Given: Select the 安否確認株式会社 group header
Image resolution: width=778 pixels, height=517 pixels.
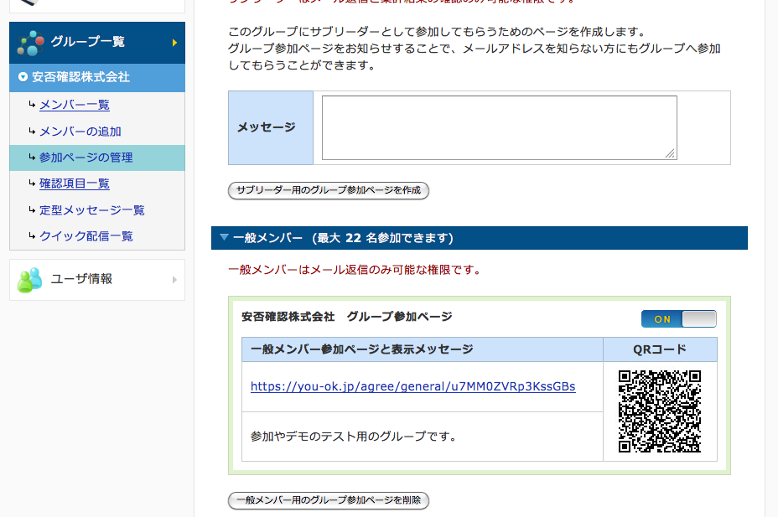Looking at the screenshot, I should pos(97,77).
